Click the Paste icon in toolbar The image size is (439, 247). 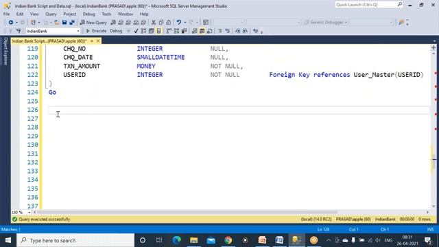click(168, 23)
